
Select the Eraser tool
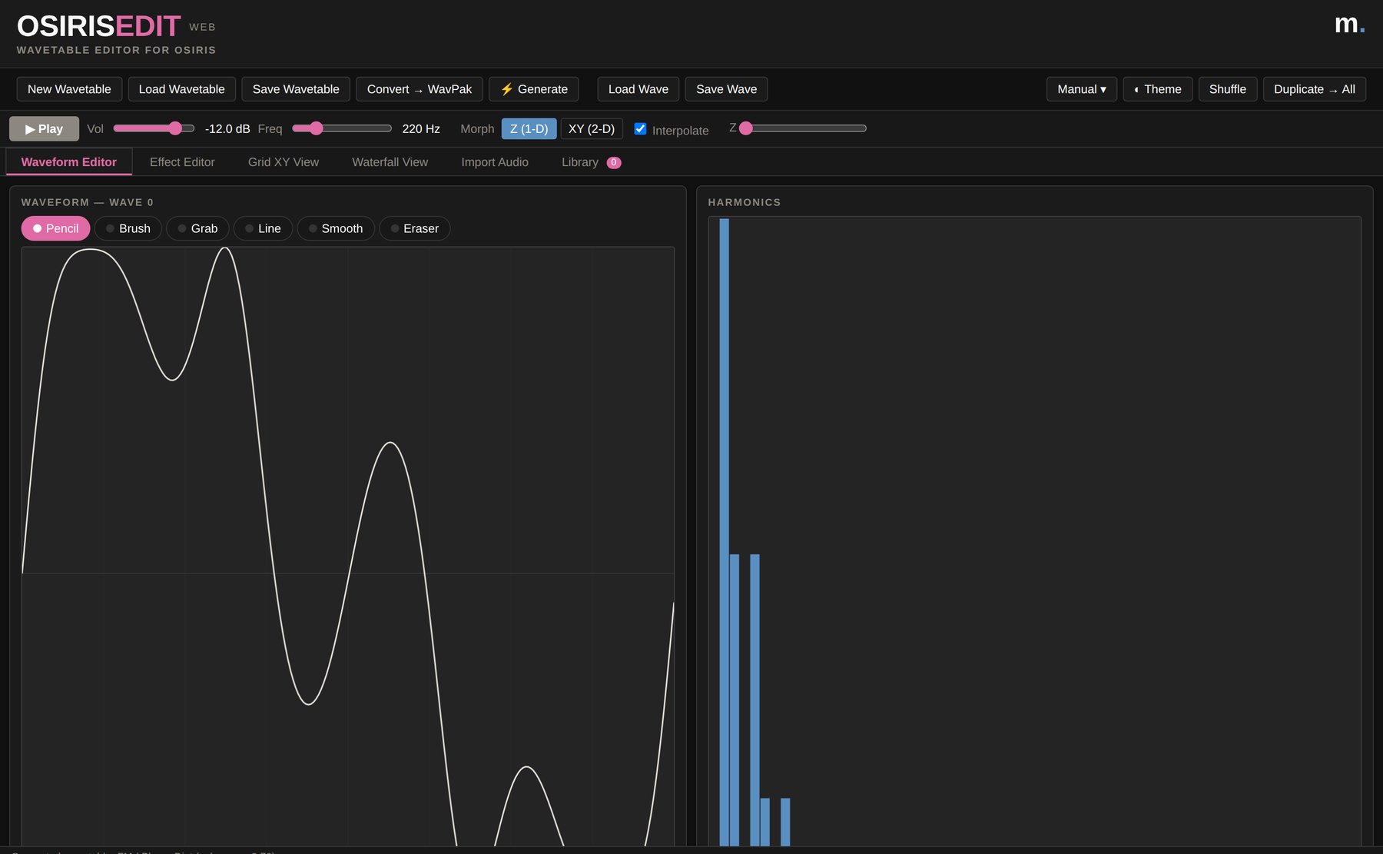coord(415,228)
